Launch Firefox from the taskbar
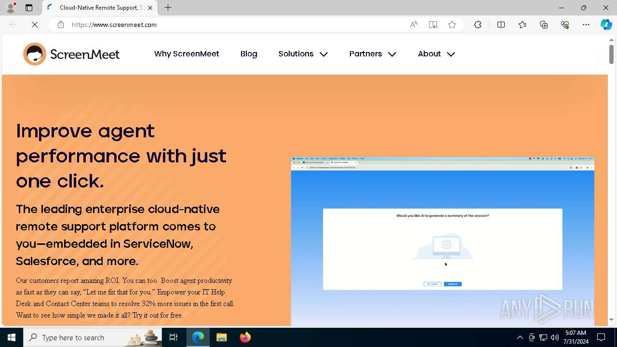This screenshot has height=347, width=617. click(x=245, y=337)
